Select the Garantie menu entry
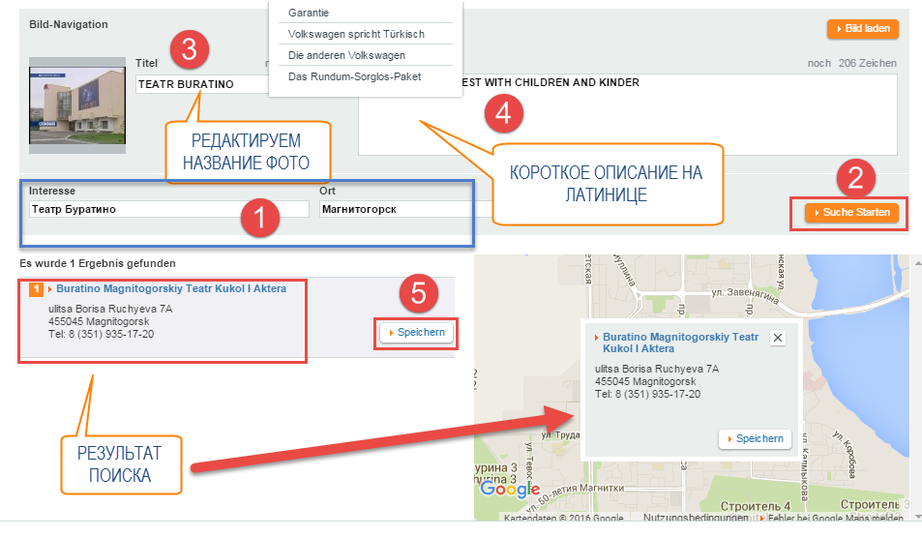This screenshot has height=537, width=922. 309,13
